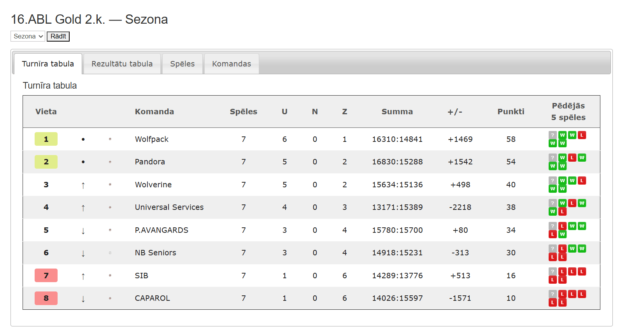Switch to the Rezultātu tabula tab
This screenshot has height=328, width=621.
click(122, 64)
